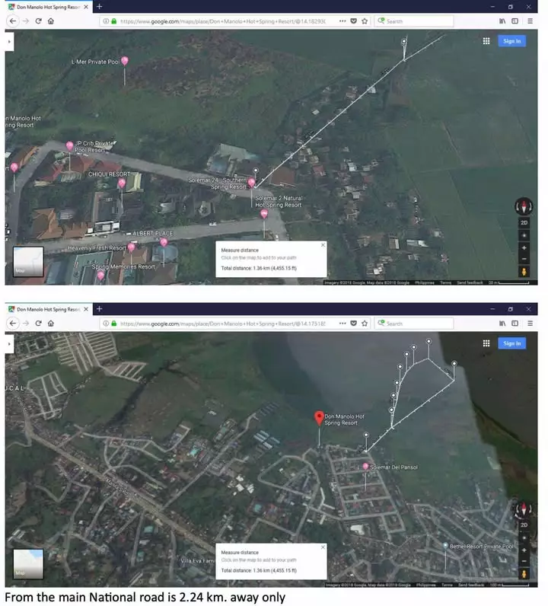The image size is (548, 606).
Task: Click the compass on the lower map
Action: tap(524, 509)
